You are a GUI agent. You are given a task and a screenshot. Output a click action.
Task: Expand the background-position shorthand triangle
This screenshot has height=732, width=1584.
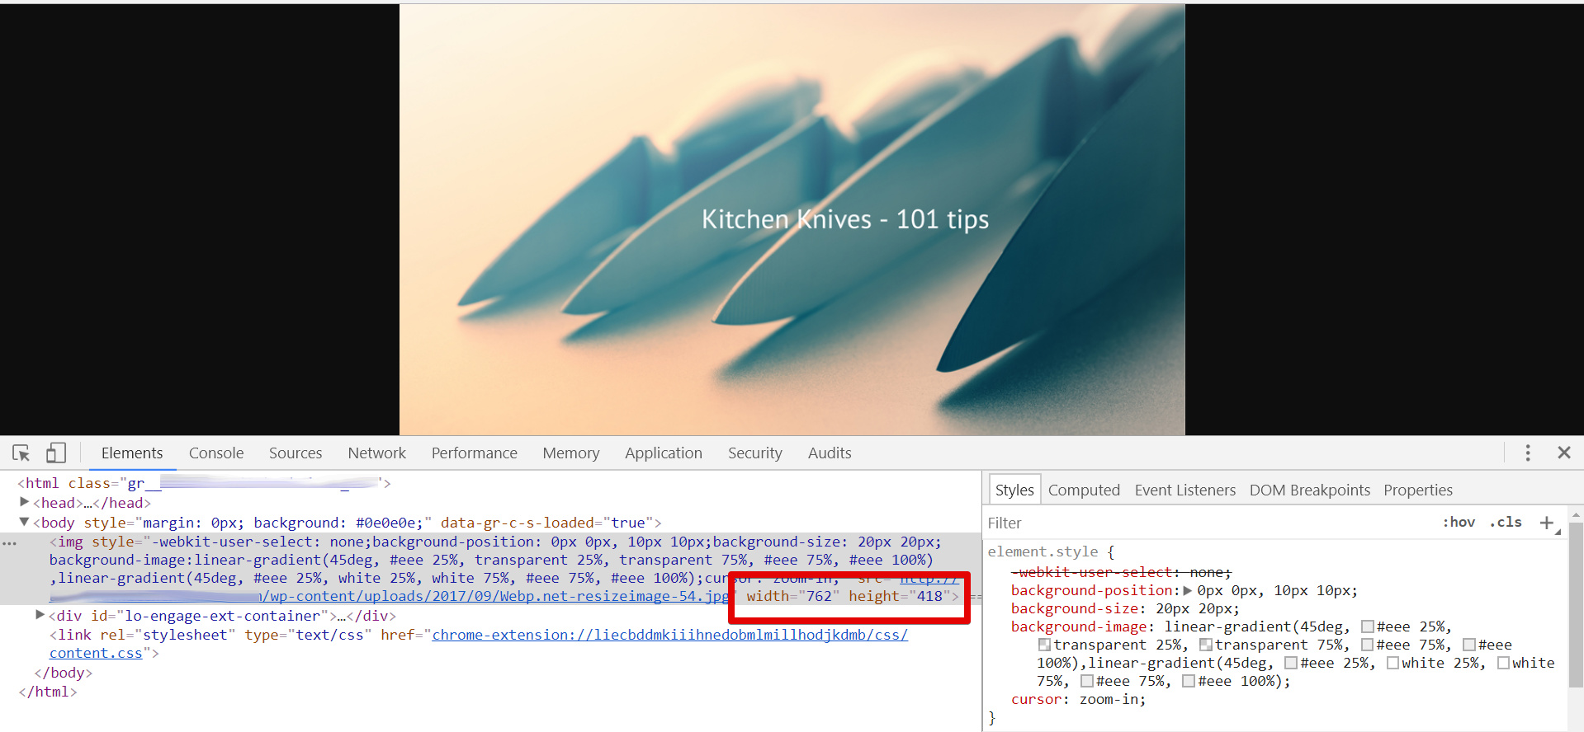pos(1187,590)
